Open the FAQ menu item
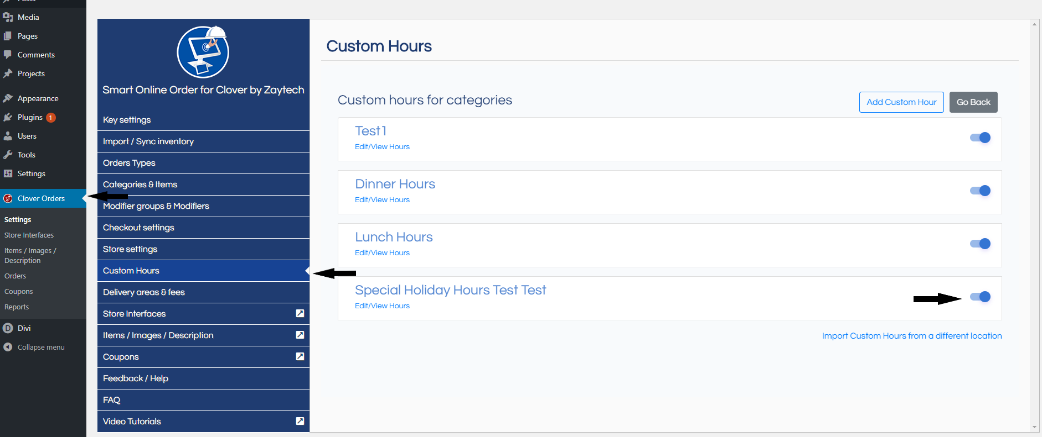The height and width of the screenshot is (437, 1042). 203,400
